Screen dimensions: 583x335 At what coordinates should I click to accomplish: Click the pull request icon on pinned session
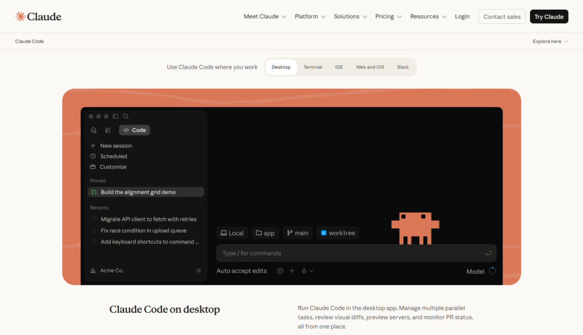(94, 192)
